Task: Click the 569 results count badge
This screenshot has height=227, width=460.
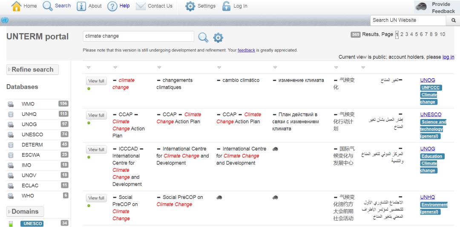Action: pos(356,34)
